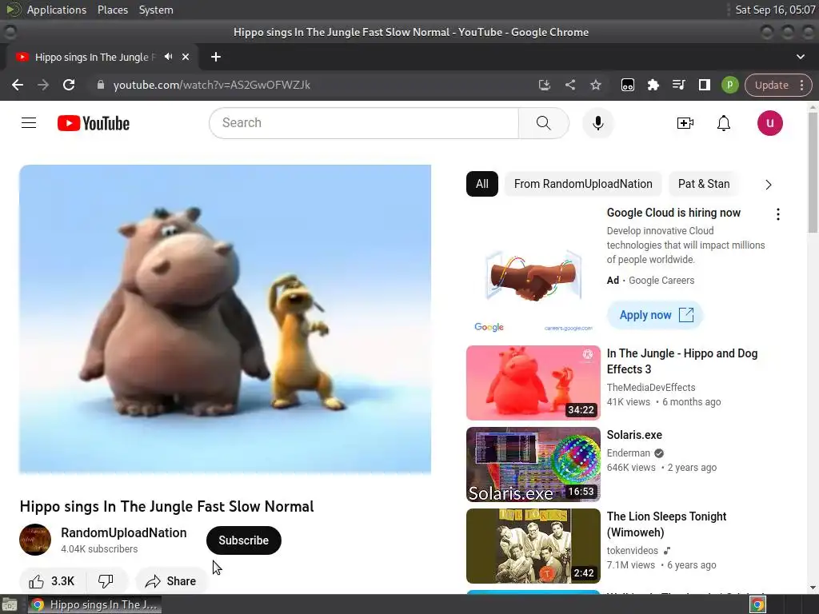Image resolution: width=819 pixels, height=614 pixels.
Task: View site info lock icon
Action: pyautogui.click(x=101, y=85)
